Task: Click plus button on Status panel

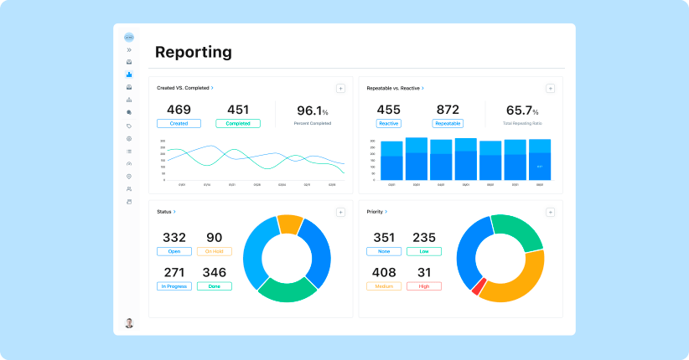Action: 340,213
